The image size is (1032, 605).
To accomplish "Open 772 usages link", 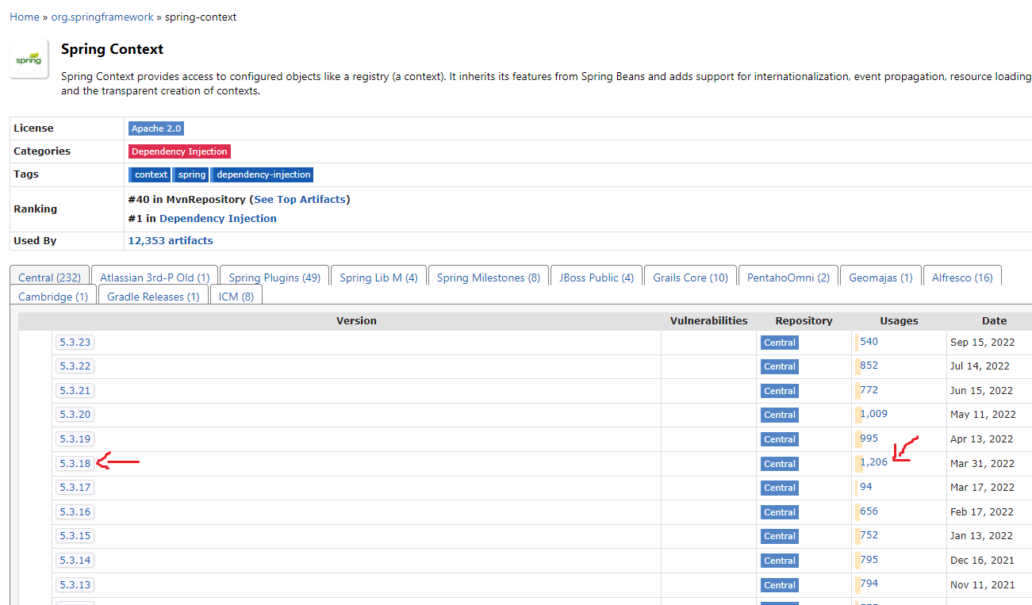I will [x=869, y=390].
